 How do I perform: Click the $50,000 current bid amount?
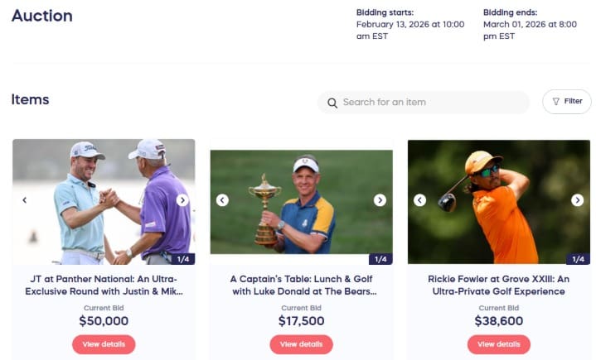[104, 321]
